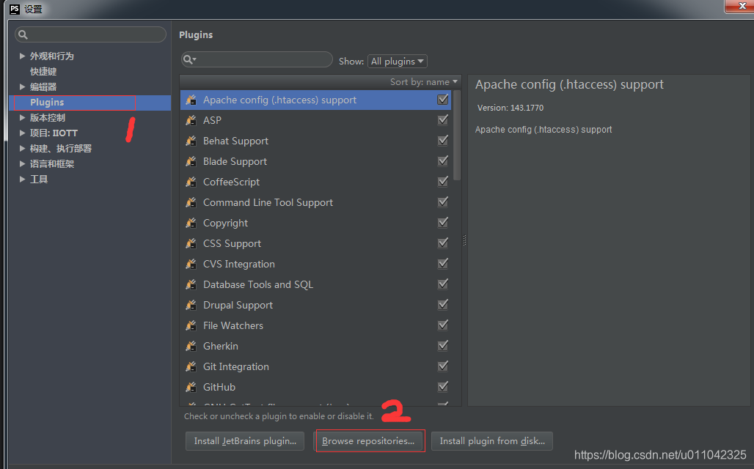The image size is (754, 469).
Task: Click the Install plugin from disk button
Action: (491, 440)
